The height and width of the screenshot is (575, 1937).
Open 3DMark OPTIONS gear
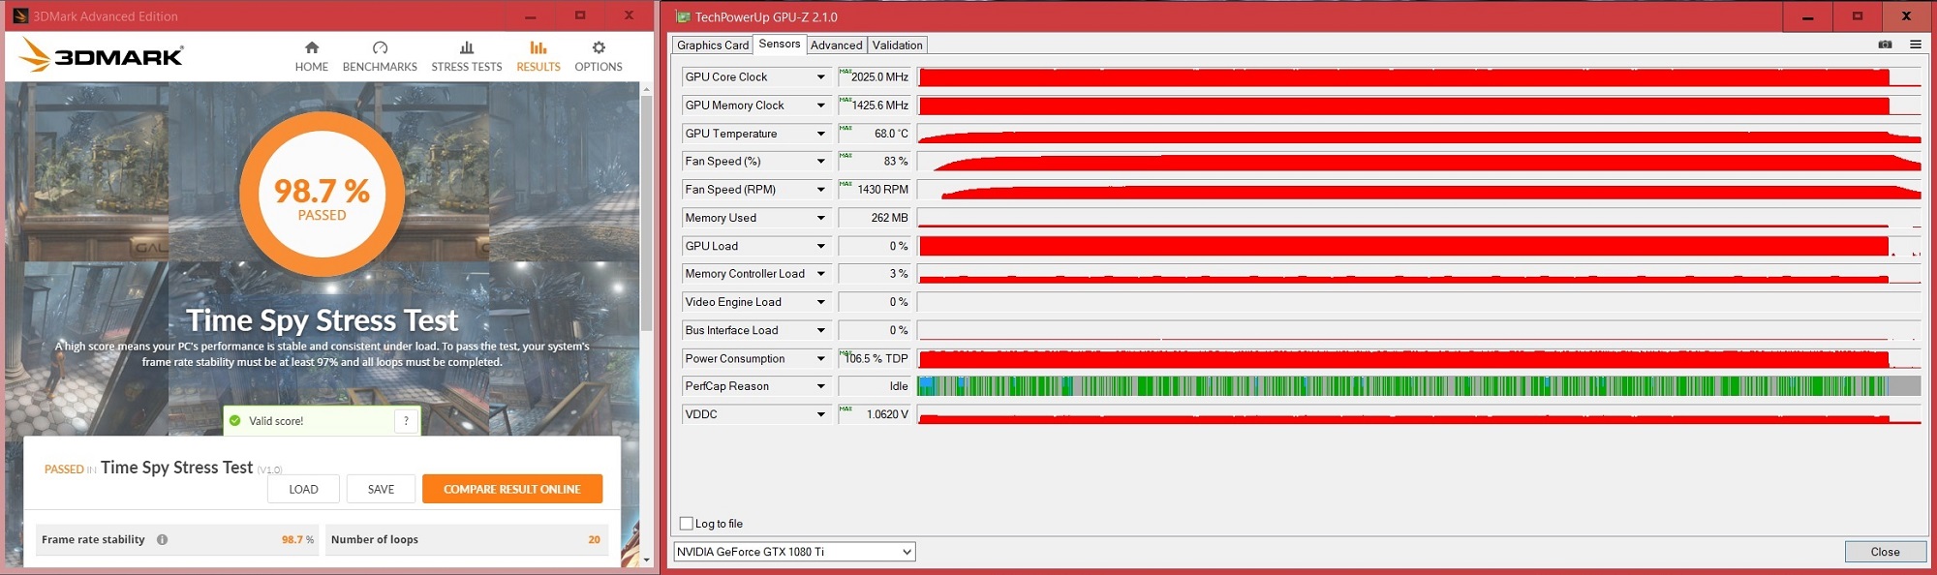[599, 56]
